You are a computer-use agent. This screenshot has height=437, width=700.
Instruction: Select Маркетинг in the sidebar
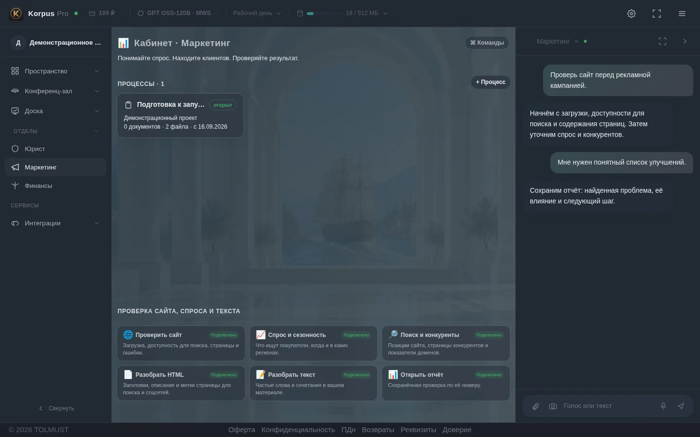pos(55,168)
